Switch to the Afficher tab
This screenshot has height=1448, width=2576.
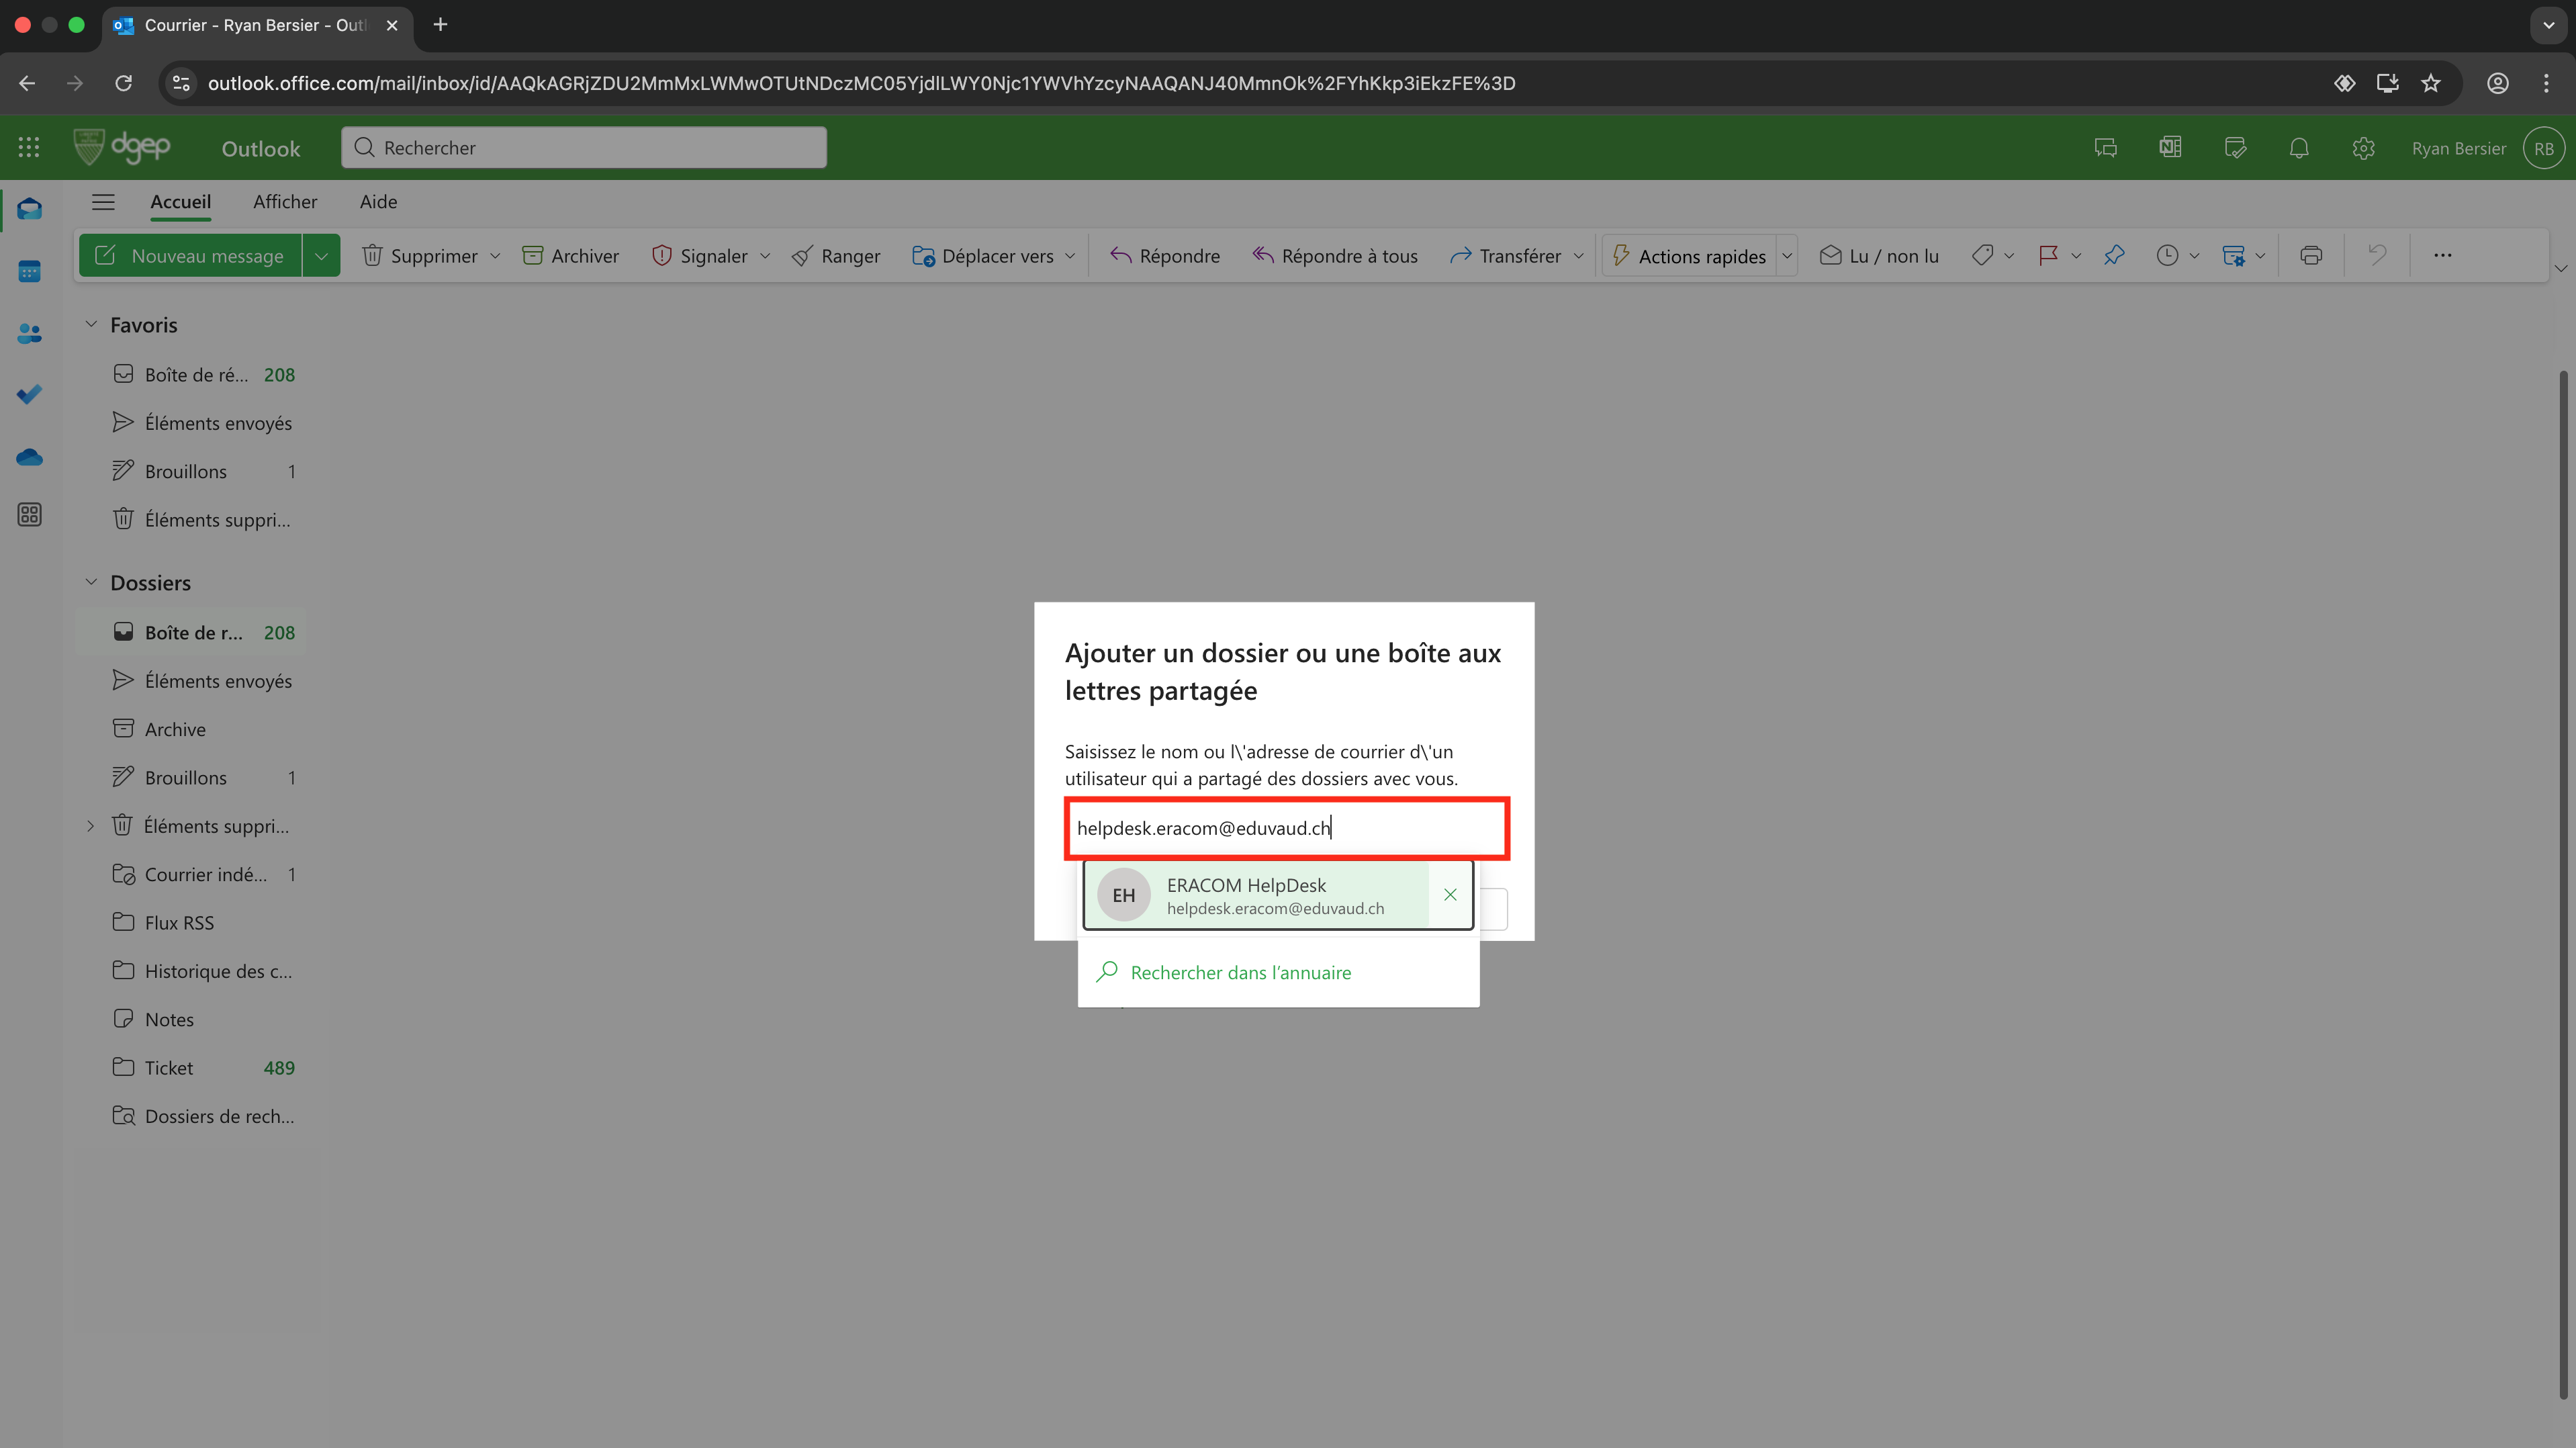285,202
